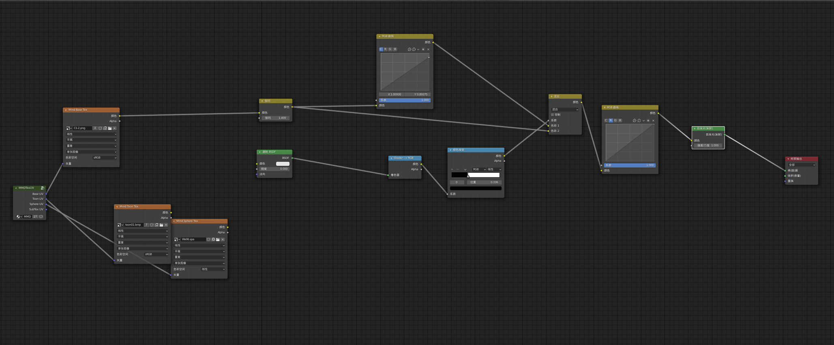This screenshot has height=345, width=834.
Task: Click the MMD node group fake user shield
Action: [x=41, y=217]
